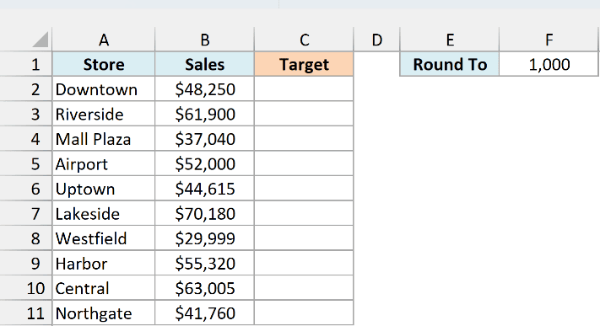Select row 9 header
The width and height of the screenshot is (600, 326).
[25, 264]
